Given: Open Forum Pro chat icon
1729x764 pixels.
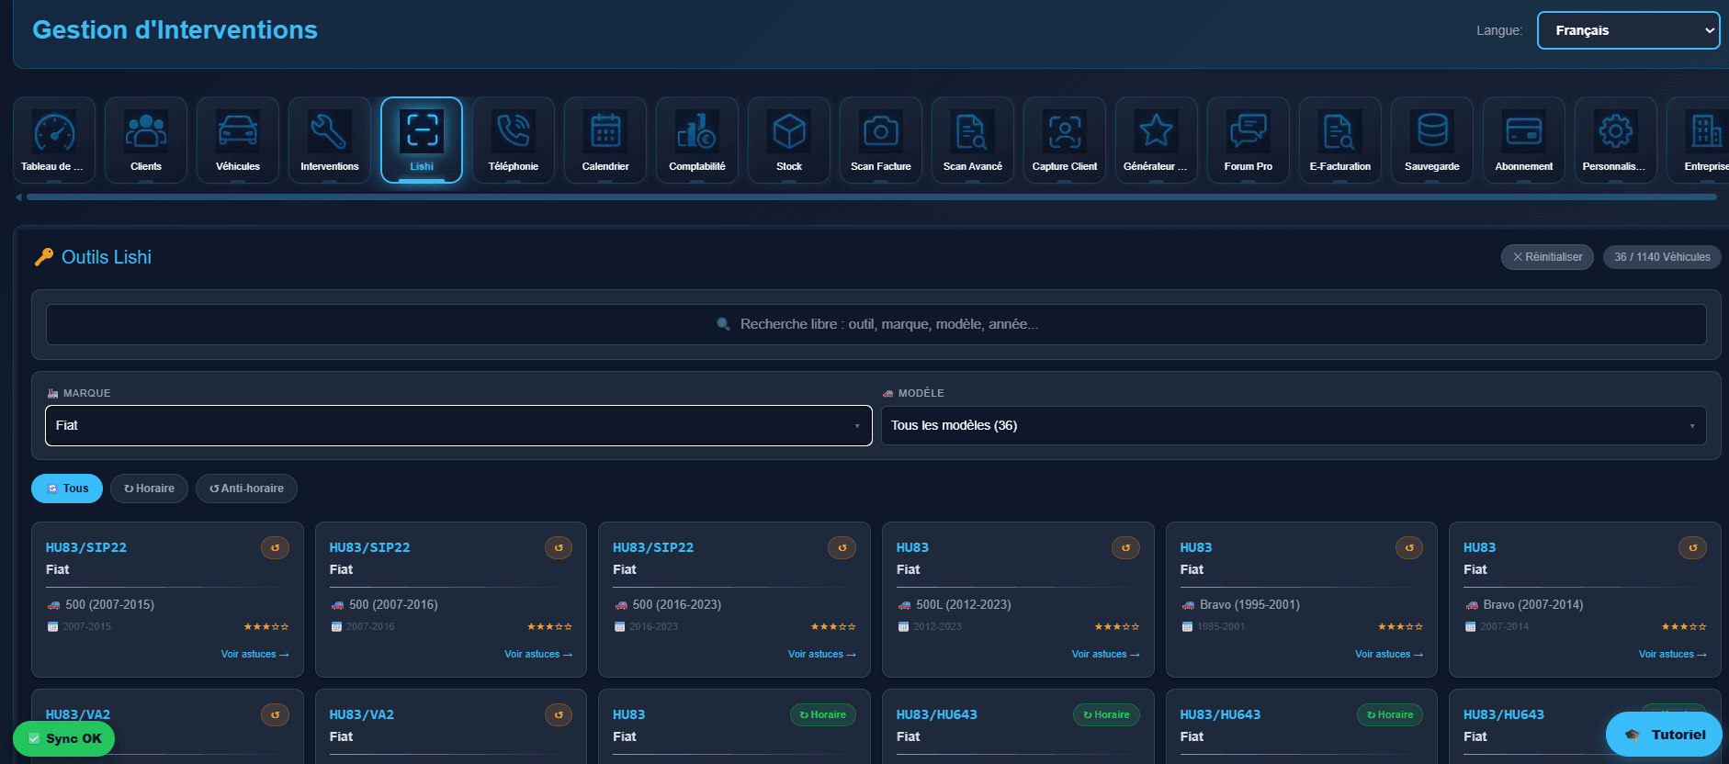Looking at the screenshot, I should click(1249, 140).
